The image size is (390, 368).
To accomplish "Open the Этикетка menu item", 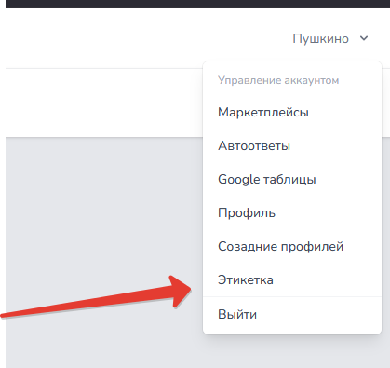I will click(292, 279).
